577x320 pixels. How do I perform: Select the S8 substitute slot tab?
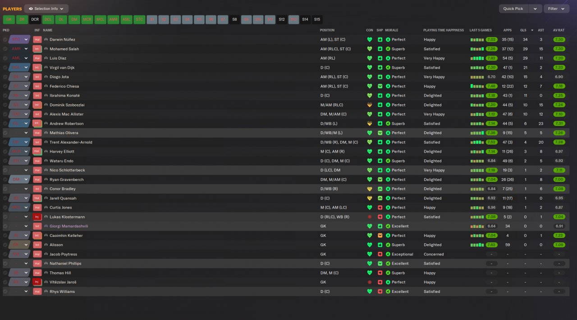tap(234, 19)
